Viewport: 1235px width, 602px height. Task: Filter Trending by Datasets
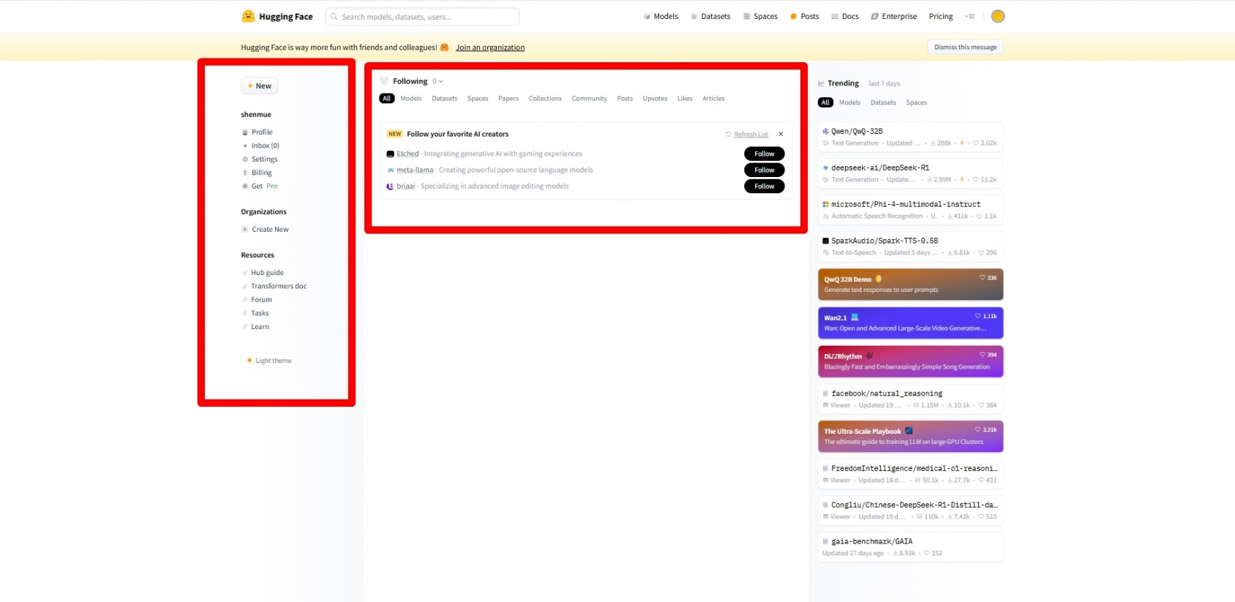pyautogui.click(x=883, y=102)
